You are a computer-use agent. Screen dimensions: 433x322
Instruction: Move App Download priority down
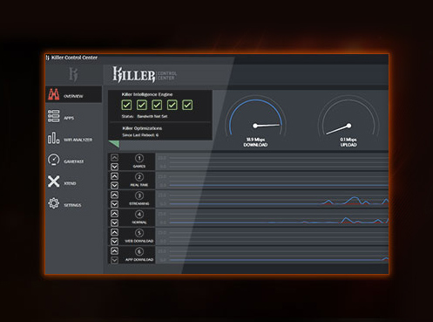114,260
